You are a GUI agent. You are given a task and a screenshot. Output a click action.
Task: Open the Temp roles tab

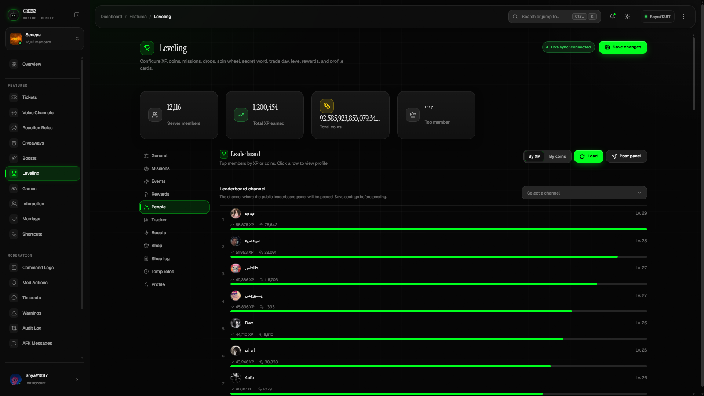[x=174, y=272]
